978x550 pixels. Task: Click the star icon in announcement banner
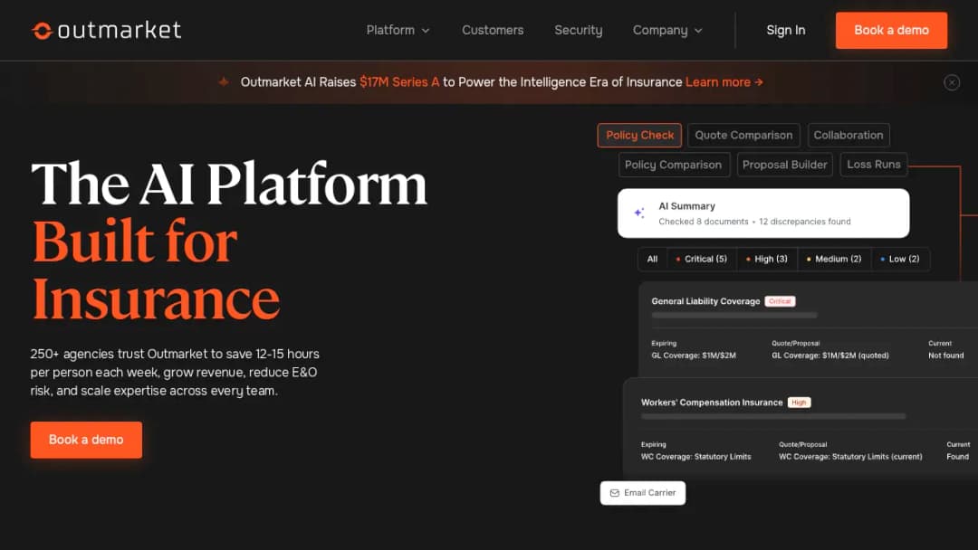(x=224, y=82)
